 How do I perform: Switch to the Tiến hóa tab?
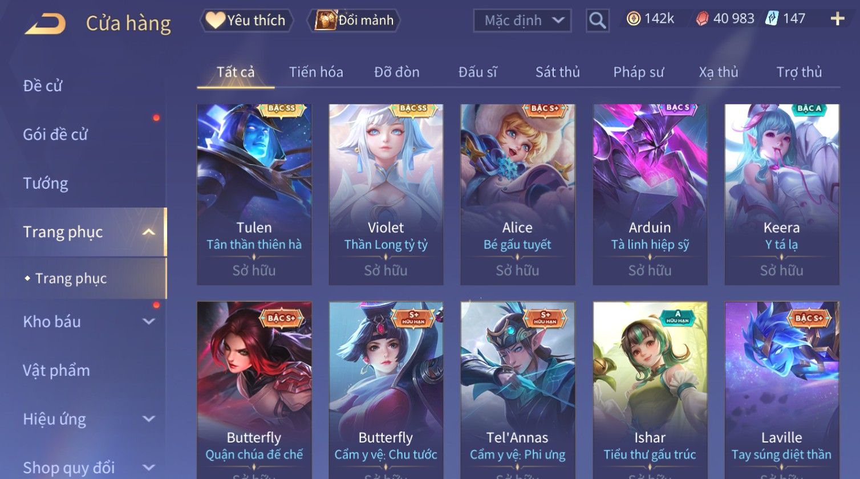point(316,72)
